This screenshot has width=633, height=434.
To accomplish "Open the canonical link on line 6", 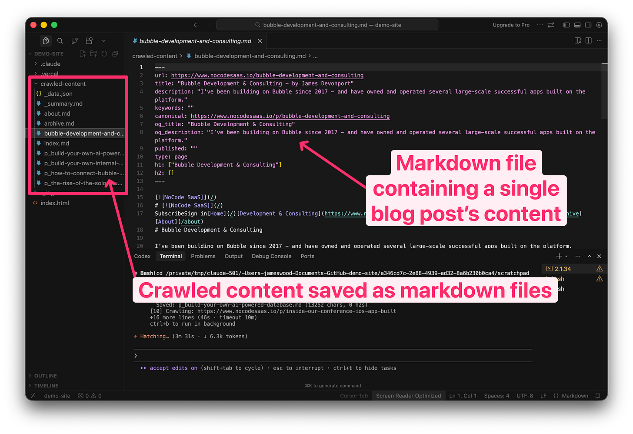I will (x=290, y=116).
